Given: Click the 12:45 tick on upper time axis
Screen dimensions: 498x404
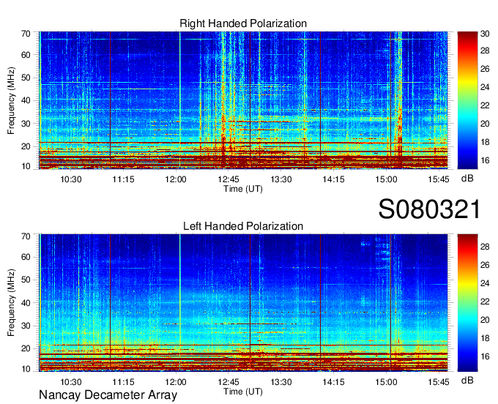Looking at the screenshot, I should (228, 179).
